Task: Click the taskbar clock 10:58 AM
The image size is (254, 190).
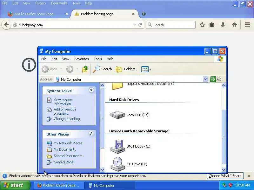Action: coord(243,185)
